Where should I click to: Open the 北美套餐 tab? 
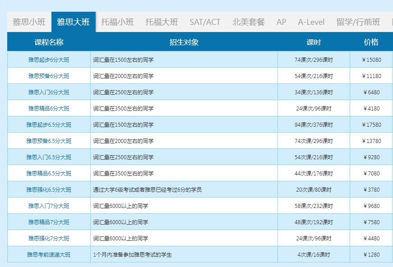(x=248, y=22)
